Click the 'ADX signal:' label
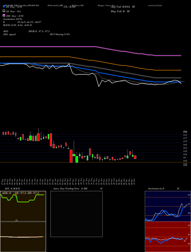 [x=10, y=34]
